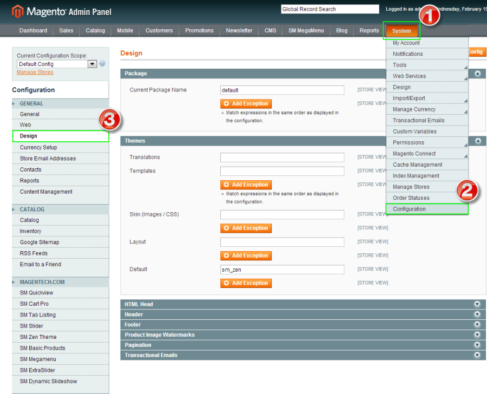This screenshot has height=394, width=487.
Task: Expand the Product Image Watermarks section arrow
Action: click(x=477, y=334)
